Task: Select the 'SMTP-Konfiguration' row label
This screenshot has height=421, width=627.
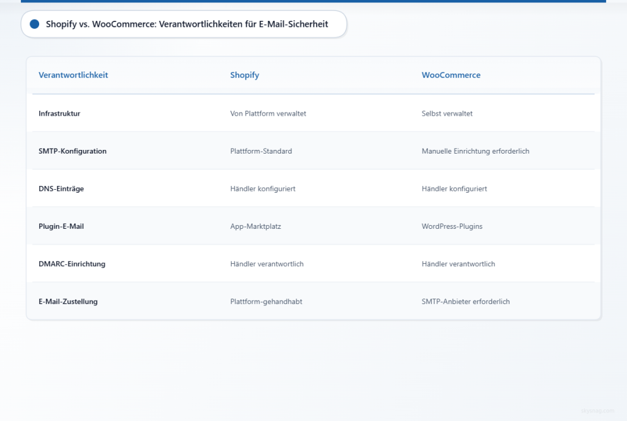Action: 72,151
